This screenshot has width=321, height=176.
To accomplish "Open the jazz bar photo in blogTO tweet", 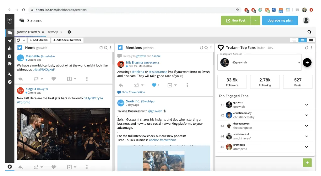I will tap(63, 134).
